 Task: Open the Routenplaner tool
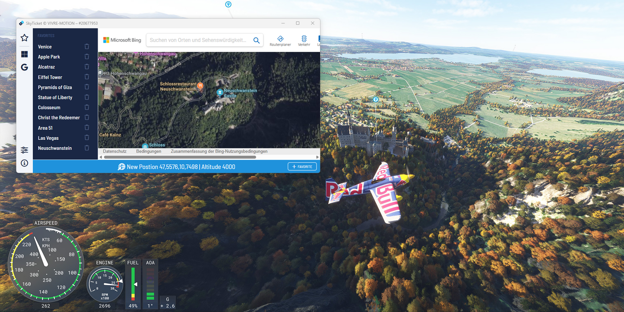280,41
